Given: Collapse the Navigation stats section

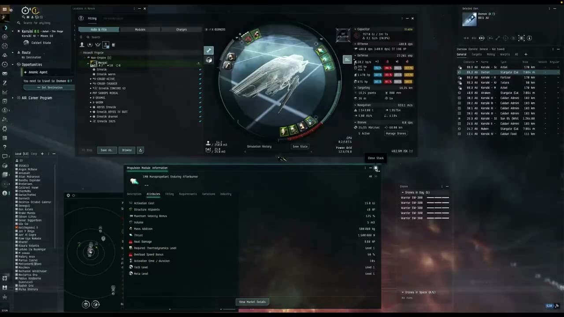Looking at the screenshot, I should 355,105.
